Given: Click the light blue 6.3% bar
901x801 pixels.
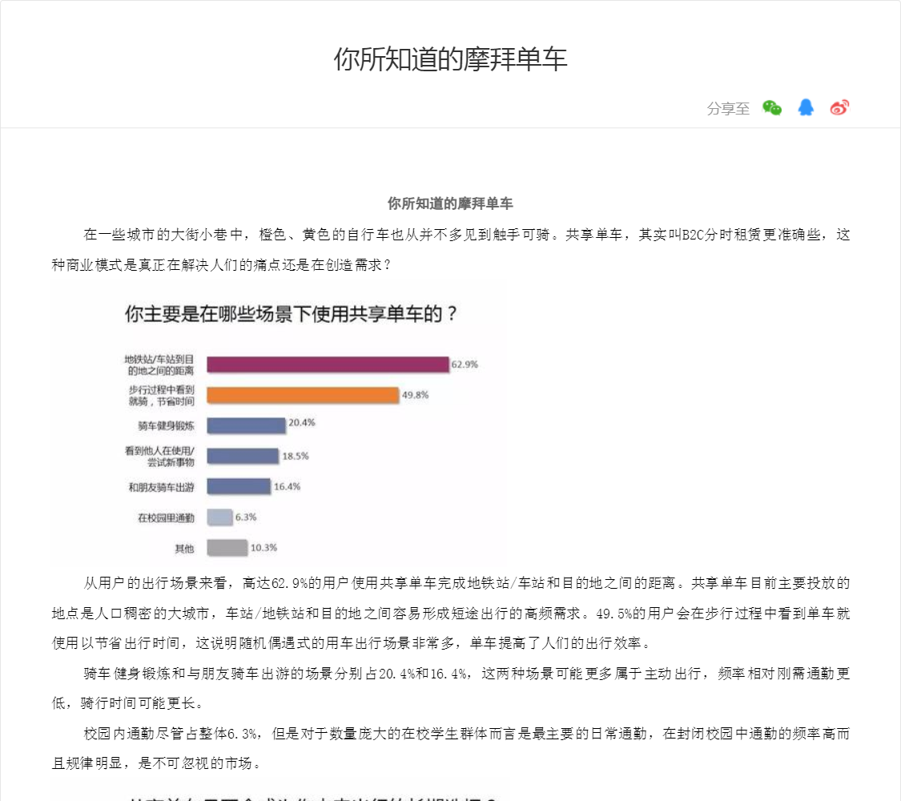Looking at the screenshot, I should tap(219, 517).
